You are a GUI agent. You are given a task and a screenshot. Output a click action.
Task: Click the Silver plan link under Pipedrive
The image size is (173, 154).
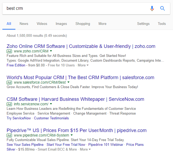pos(11,150)
